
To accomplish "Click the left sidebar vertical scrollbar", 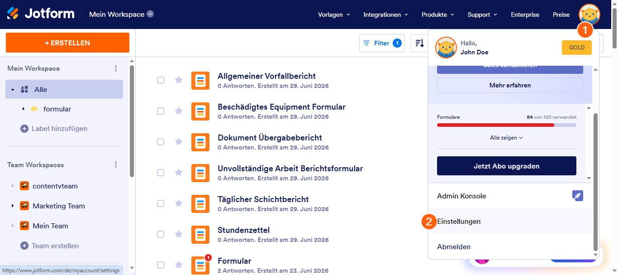I will coord(132,121).
